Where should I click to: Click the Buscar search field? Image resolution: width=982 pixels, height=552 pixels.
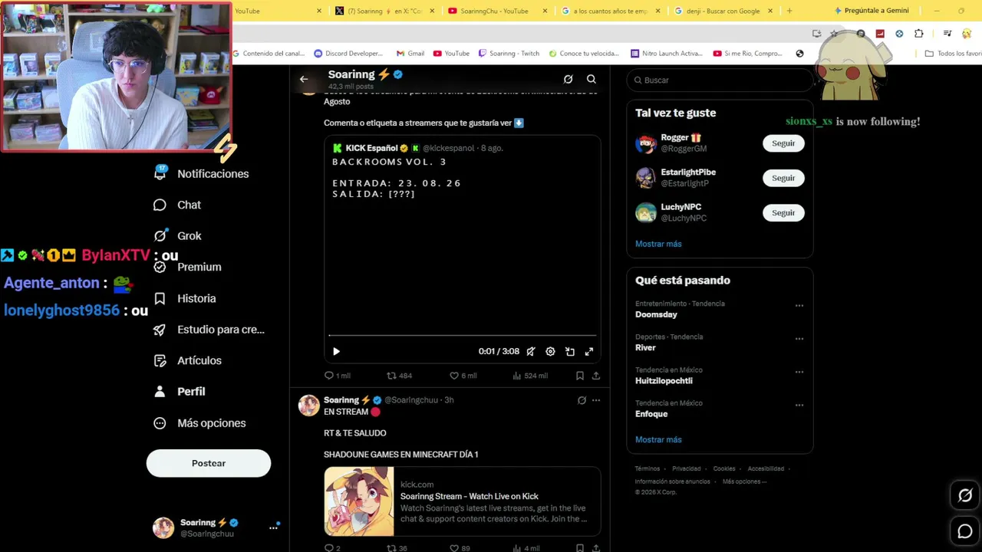(720, 80)
